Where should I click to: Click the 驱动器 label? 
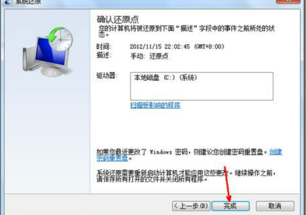pyautogui.click(x=107, y=76)
